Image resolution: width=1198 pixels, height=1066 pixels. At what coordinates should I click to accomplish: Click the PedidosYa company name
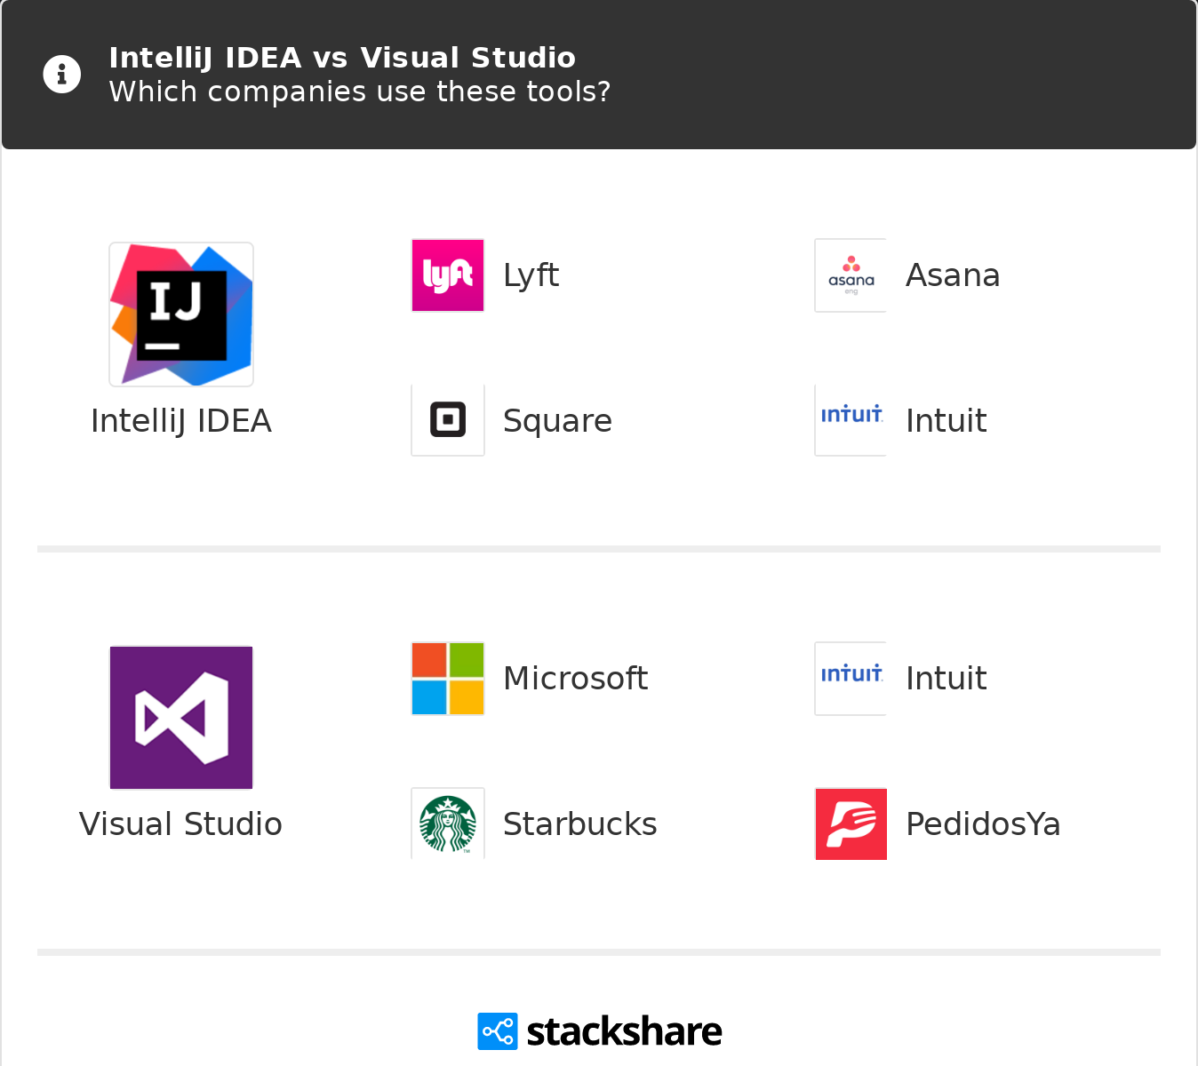pos(983,824)
